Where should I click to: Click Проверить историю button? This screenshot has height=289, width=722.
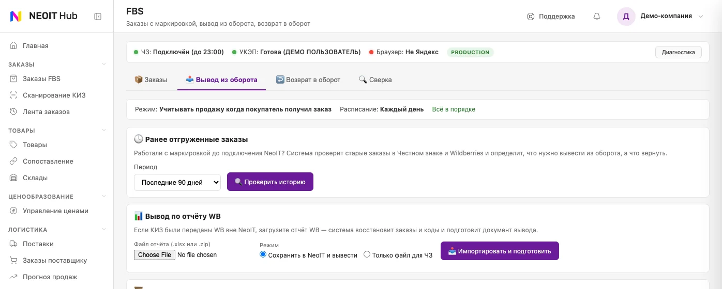(270, 182)
